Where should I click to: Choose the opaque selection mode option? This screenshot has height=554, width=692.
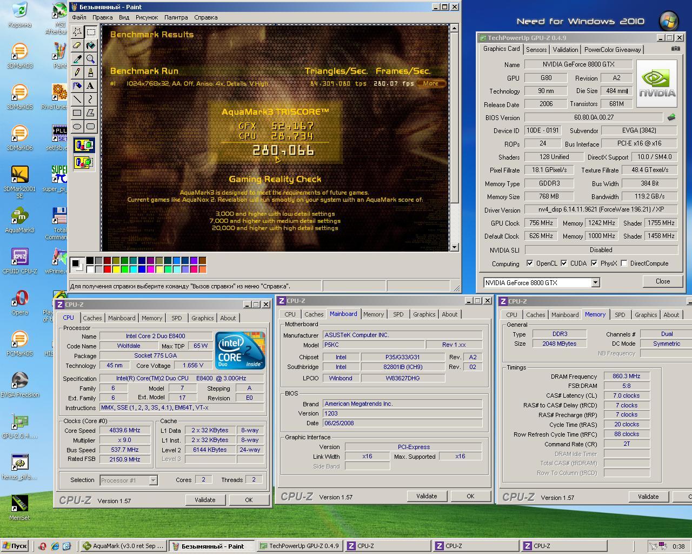point(84,145)
